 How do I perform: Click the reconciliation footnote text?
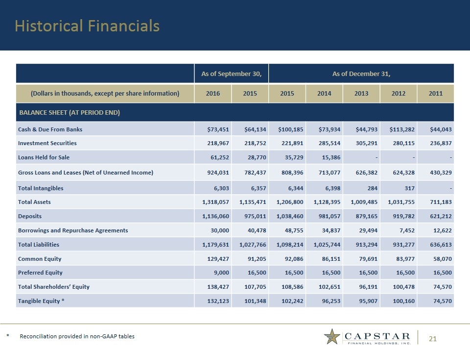(x=77, y=336)
